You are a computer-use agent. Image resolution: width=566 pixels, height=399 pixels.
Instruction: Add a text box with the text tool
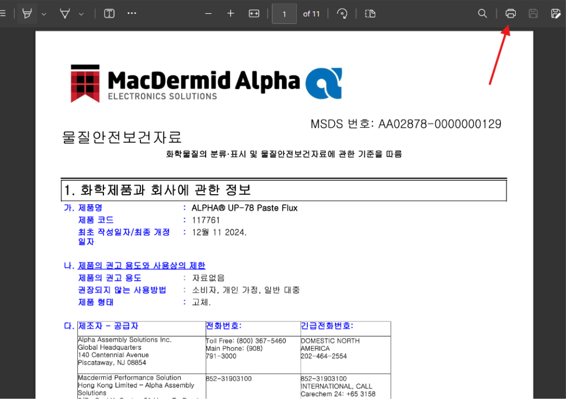[109, 14]
